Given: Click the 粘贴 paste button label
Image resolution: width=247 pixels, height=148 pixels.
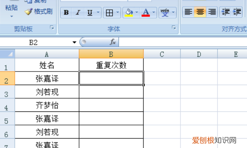Looking at the screenshot, I should point(12,7).
